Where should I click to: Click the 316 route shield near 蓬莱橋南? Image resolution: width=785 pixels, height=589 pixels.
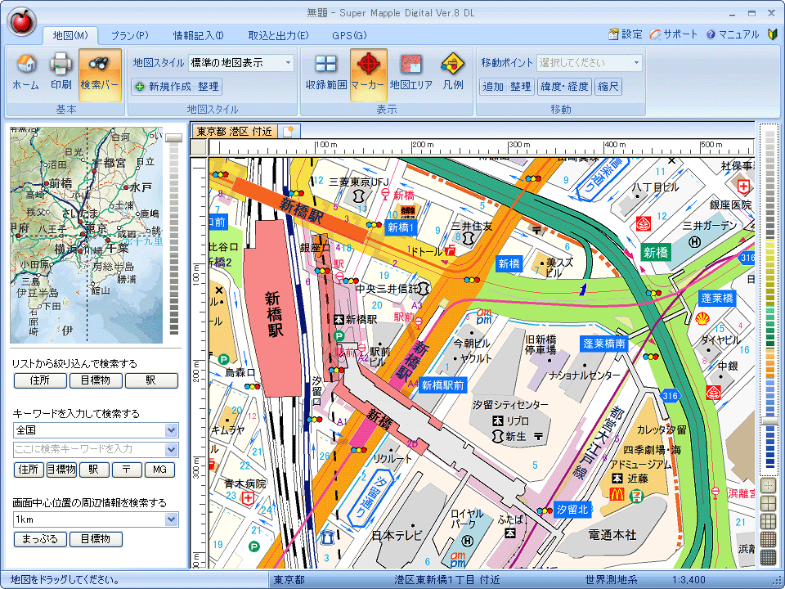670,396
